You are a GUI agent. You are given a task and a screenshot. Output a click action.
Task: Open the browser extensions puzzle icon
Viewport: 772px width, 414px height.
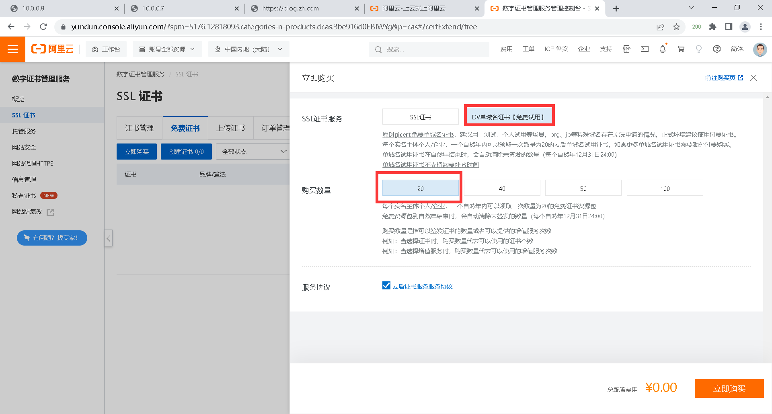(x=712, y=27)
